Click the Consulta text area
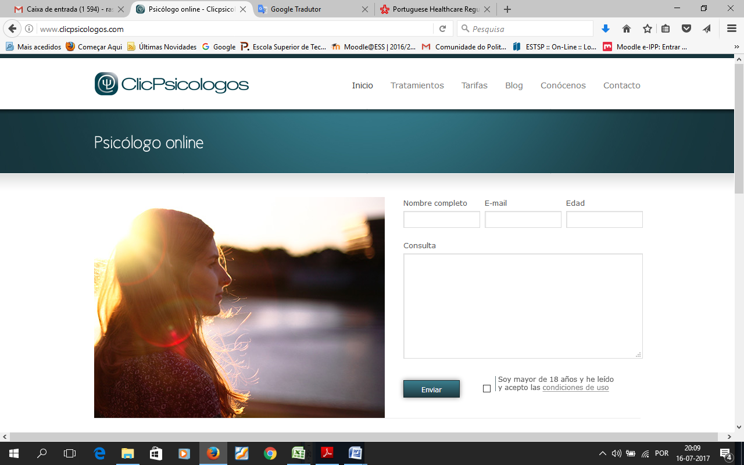 tap(523, 306)
